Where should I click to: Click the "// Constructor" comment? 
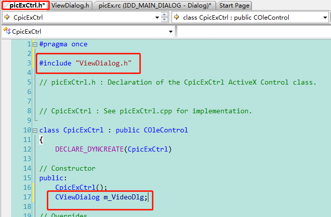(x=67, y=168)
